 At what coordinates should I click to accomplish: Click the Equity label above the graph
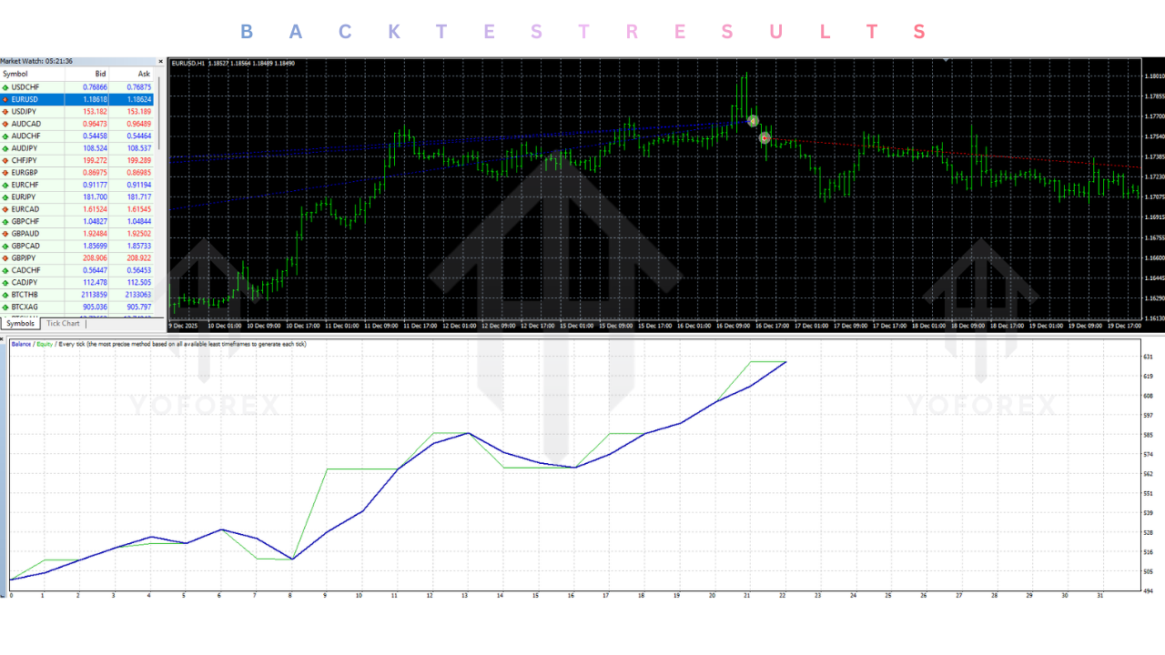pyautogui.click(x=46, y=344)
